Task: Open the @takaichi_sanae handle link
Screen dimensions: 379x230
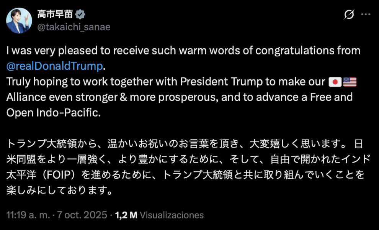Action: pos(74,27)
